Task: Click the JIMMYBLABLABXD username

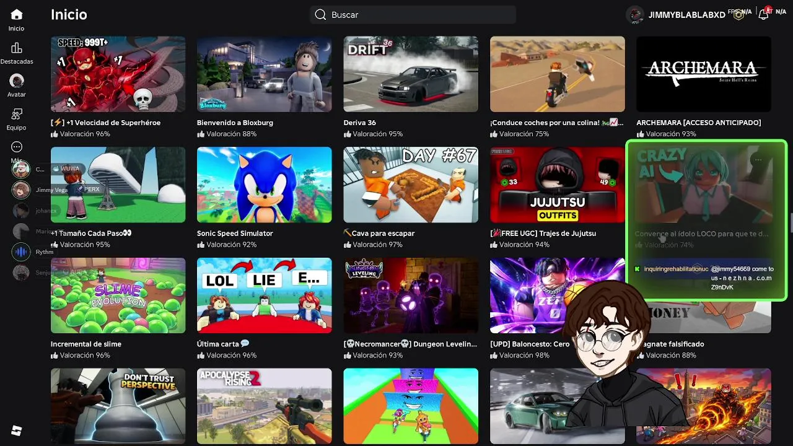Action: pyautogui.click(x=686, y=15)
